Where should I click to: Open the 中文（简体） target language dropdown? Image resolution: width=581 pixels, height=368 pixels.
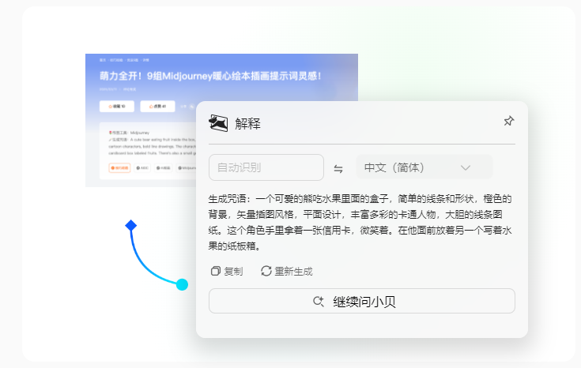423,167
